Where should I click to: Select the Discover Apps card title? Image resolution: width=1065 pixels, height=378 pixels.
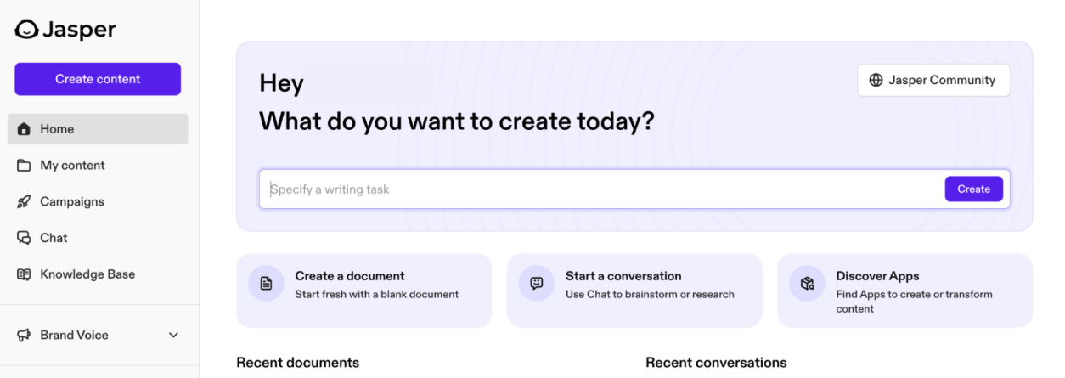877,276
